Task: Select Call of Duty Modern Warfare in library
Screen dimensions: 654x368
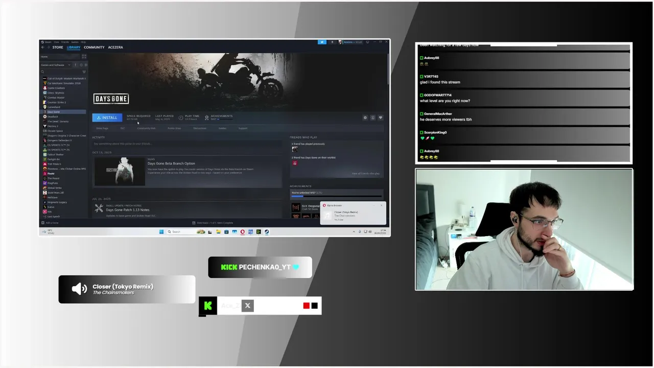Action: tap(64, 78)
